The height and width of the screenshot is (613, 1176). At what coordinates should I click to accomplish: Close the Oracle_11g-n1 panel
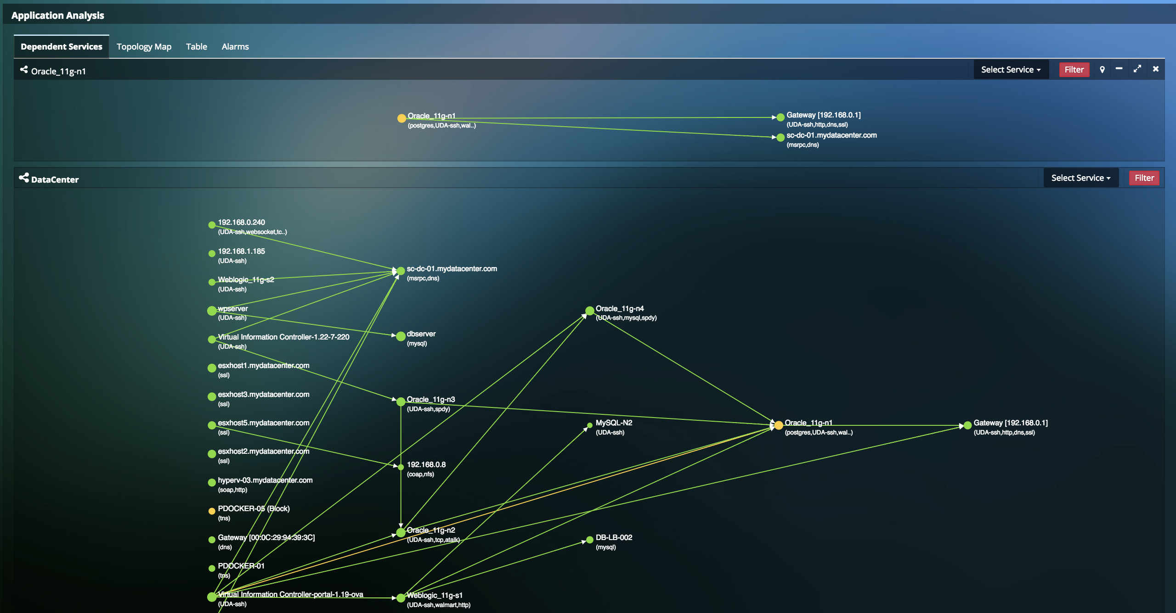tap(1156, 69)
